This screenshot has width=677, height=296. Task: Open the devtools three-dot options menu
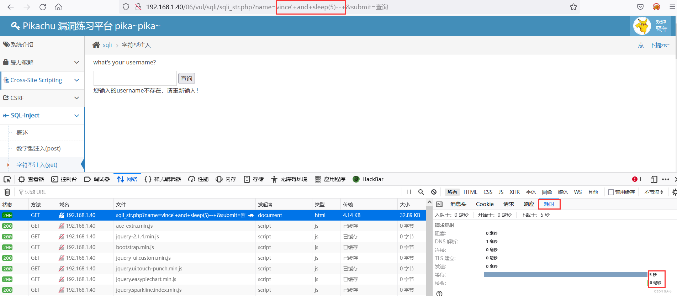point(666,179)
